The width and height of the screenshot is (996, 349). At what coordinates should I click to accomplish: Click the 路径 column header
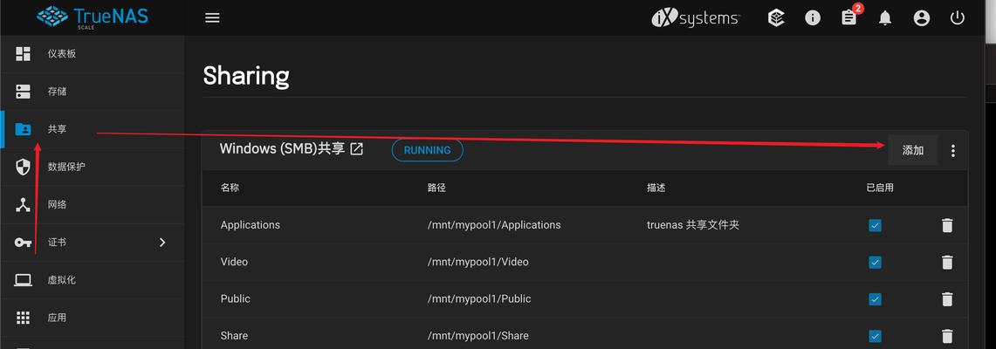[437, 188]
